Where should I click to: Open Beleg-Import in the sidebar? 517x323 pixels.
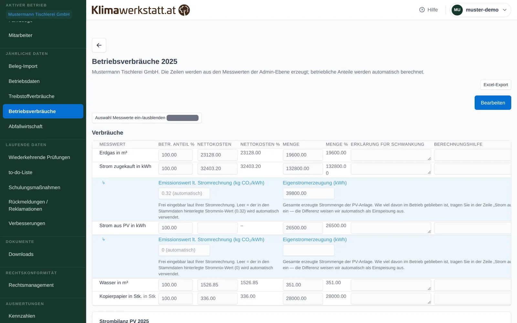tap(43, 66)
